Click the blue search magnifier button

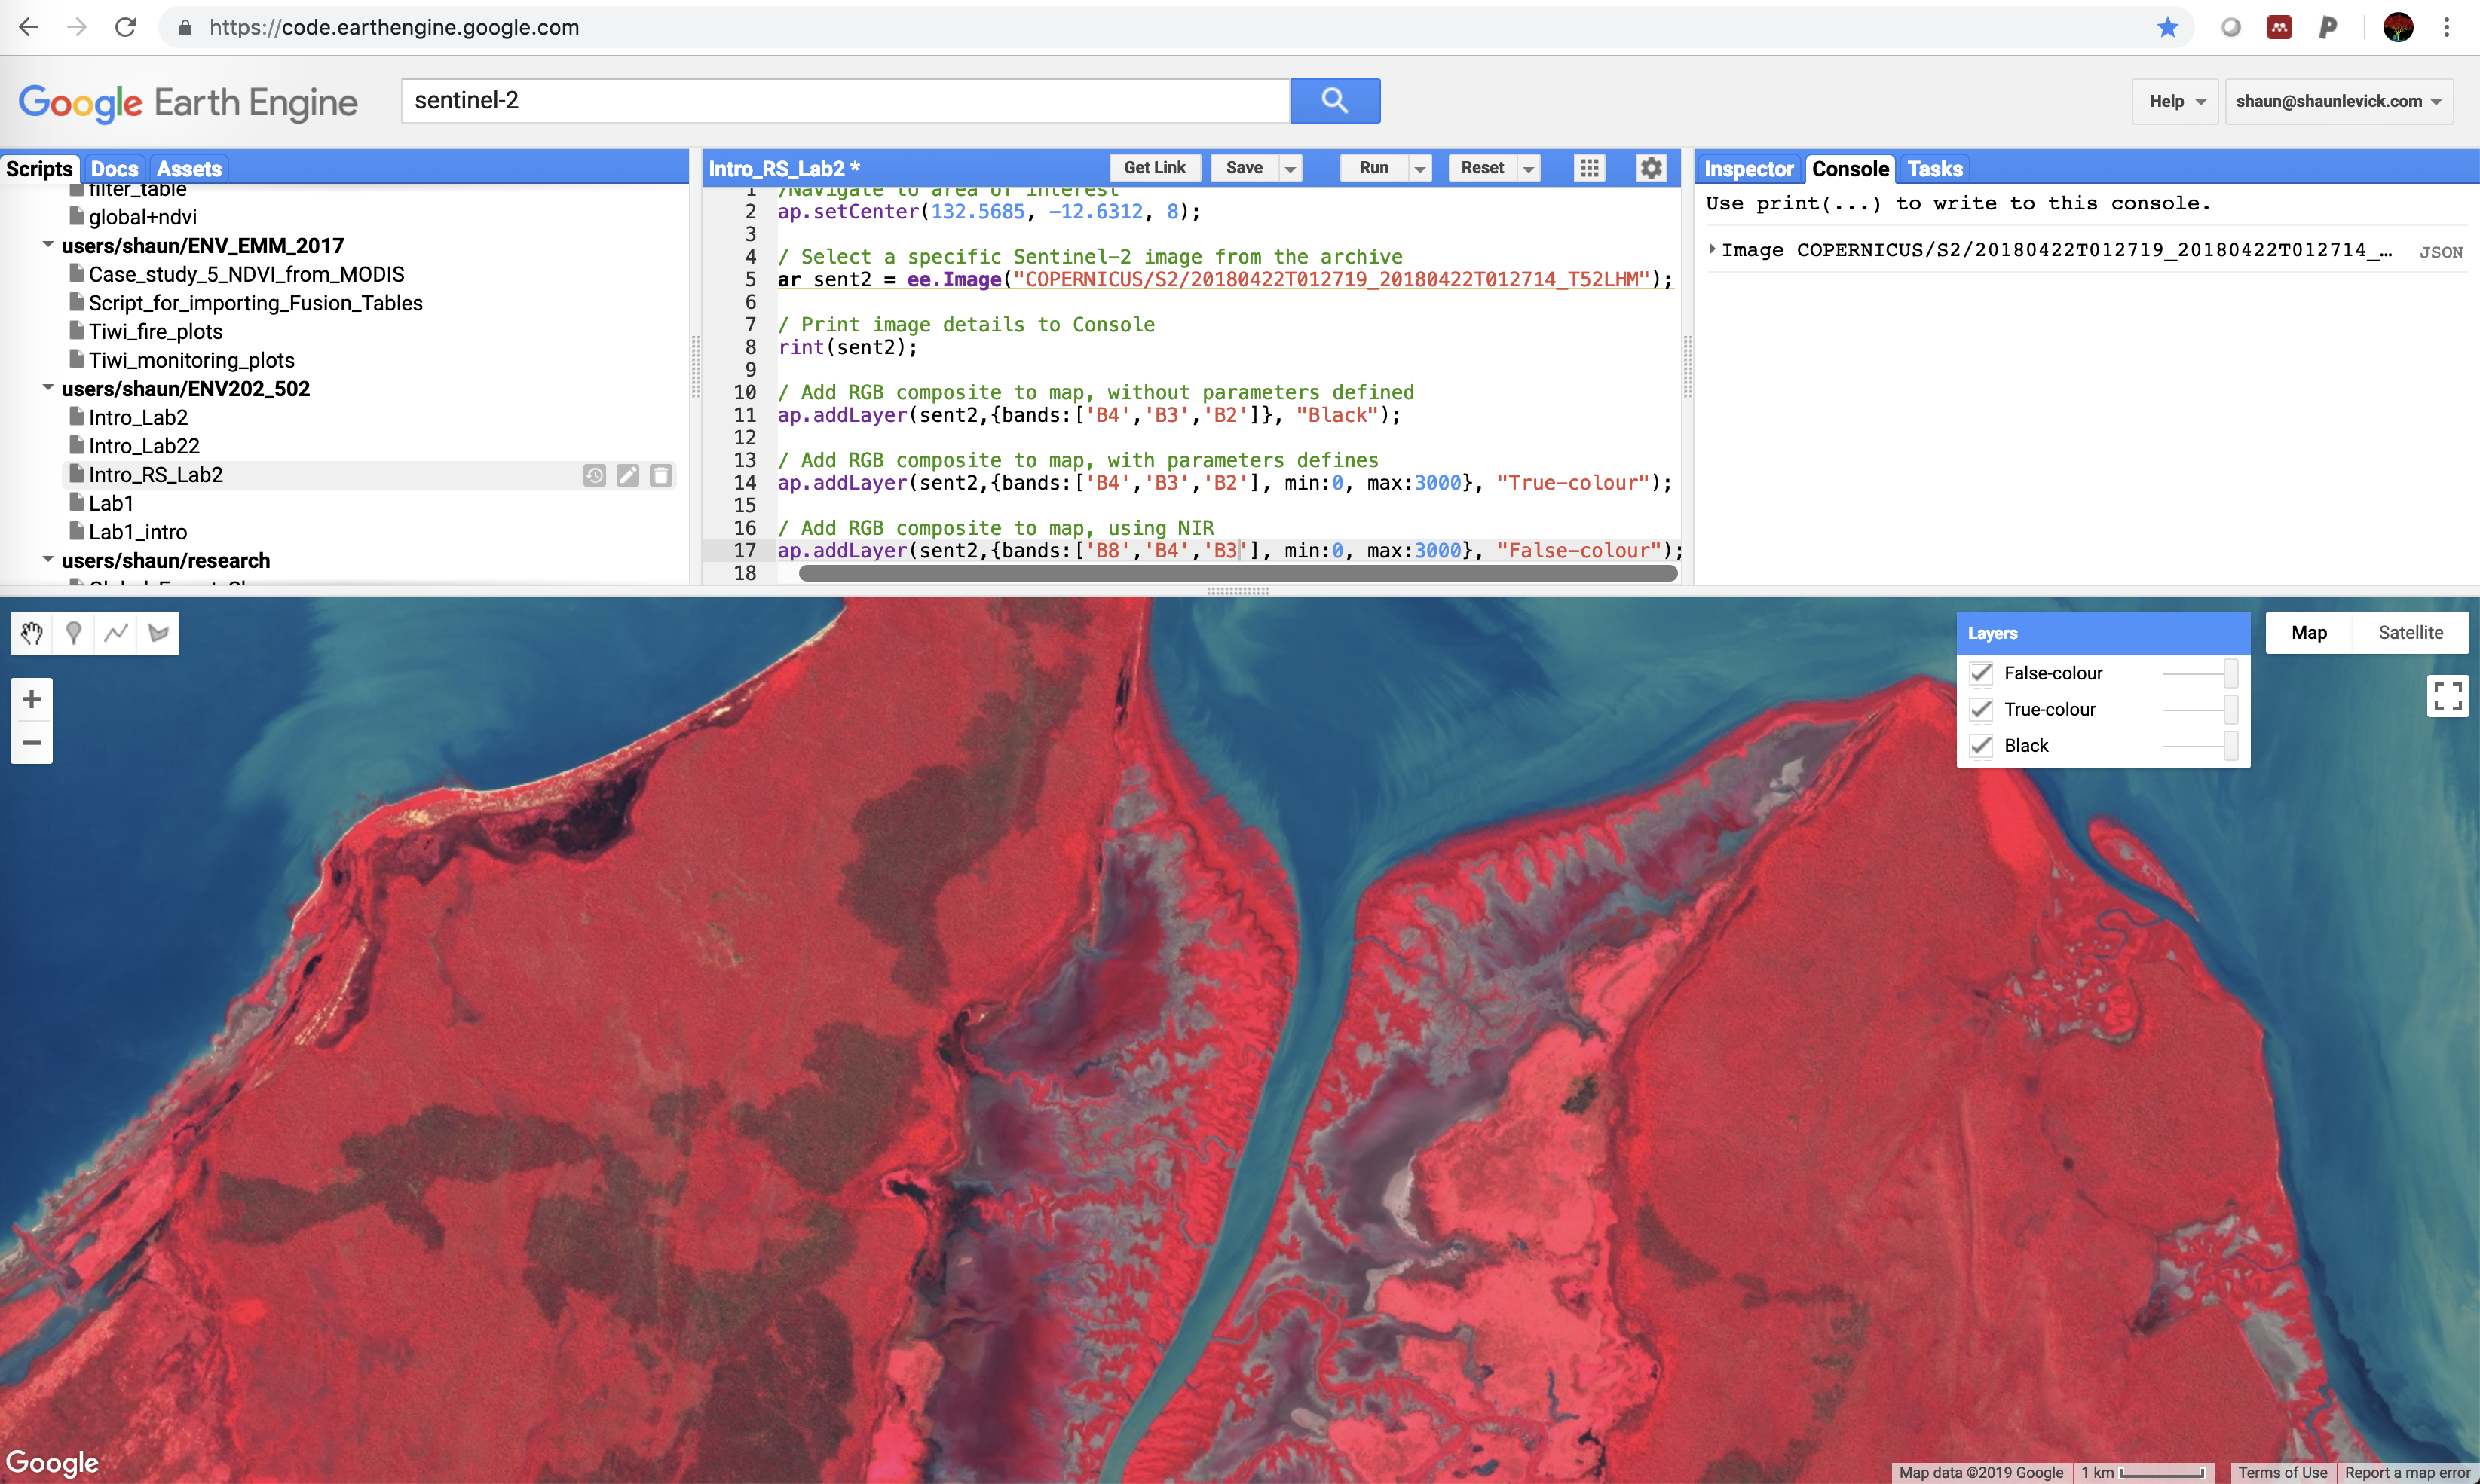(1334, 100)
